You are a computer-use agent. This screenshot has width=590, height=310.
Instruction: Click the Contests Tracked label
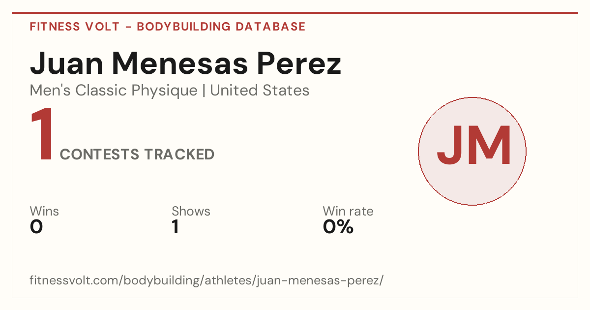pyautogui.click(x=137, y=155)
